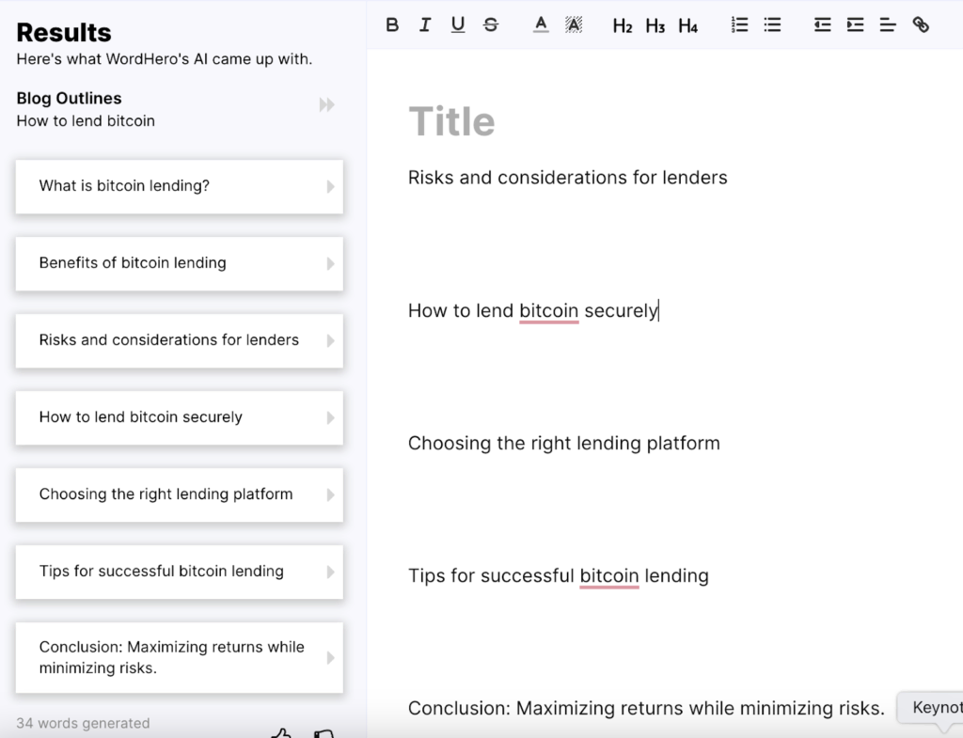Set text to Heading 4 style
The width and height of the screenshot is (963, 738).
pos(688,26)
